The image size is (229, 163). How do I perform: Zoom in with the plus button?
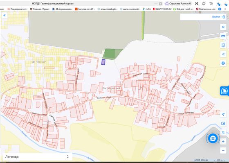[x=223, y=141]
